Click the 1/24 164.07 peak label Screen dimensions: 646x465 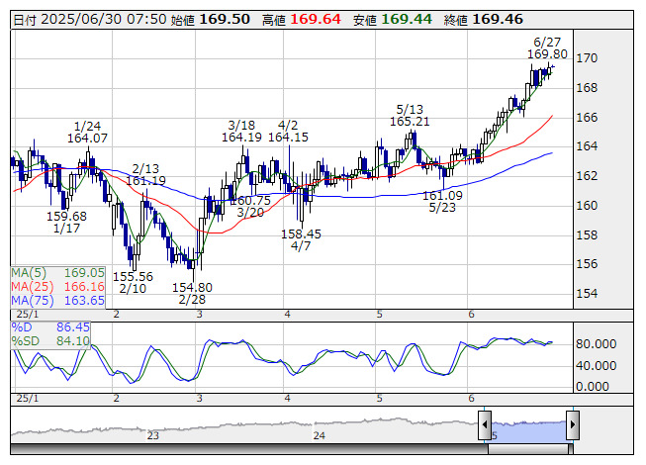point(87,132)
